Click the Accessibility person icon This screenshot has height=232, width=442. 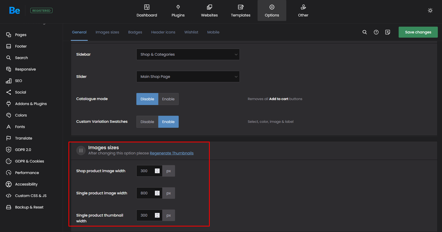9,184
